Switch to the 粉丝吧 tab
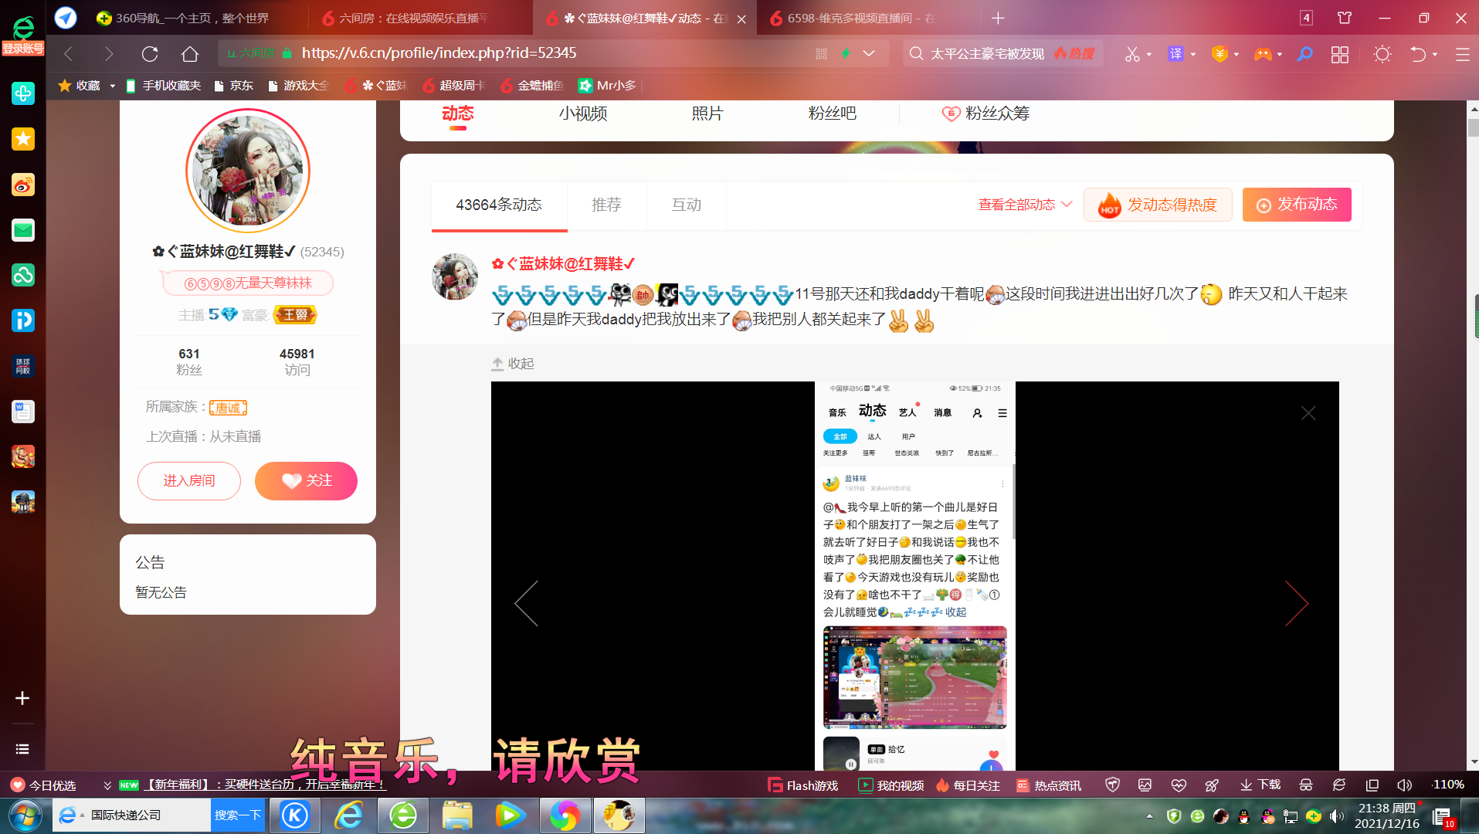1479x834 pixels. (832, 114)
